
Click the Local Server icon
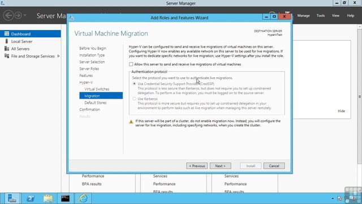coord(7,41)
